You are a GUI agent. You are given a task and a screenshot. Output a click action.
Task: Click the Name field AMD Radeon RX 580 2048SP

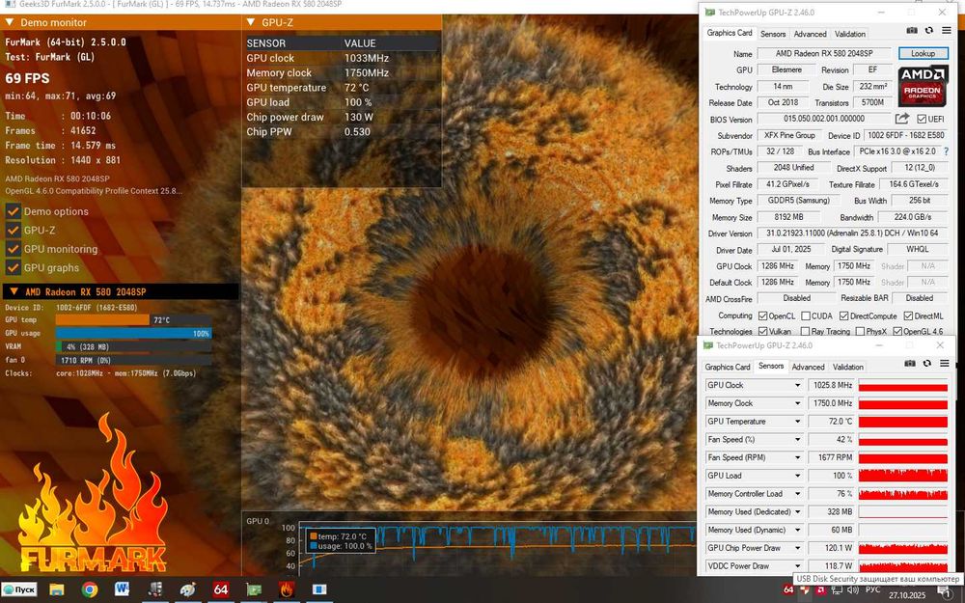824,53
